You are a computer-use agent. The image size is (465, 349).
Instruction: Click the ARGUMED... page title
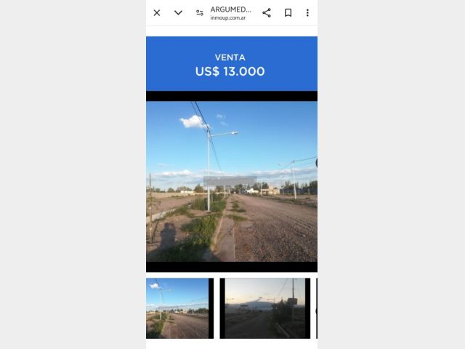tap(230, 9)
